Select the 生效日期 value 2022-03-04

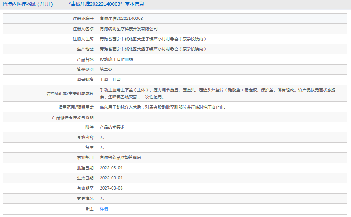coord(111,178)
